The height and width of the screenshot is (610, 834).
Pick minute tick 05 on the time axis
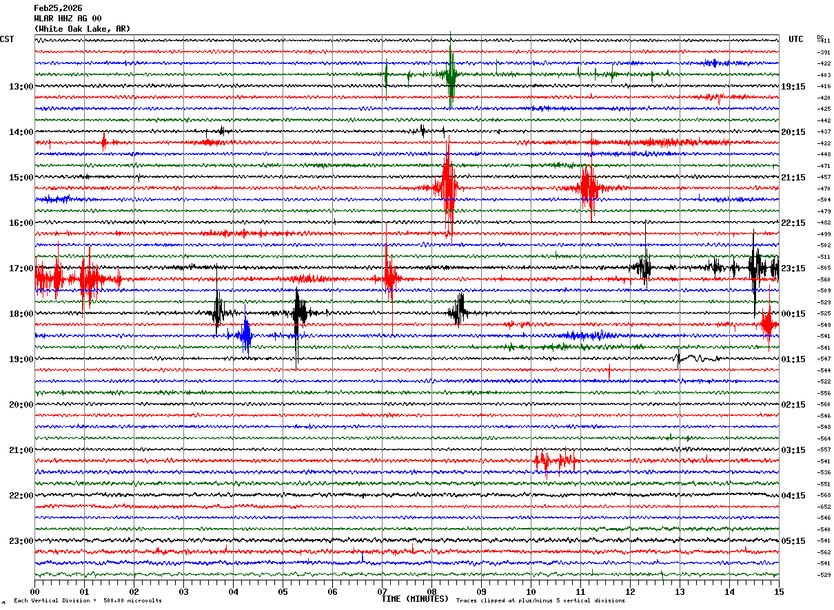coord(283,591)
